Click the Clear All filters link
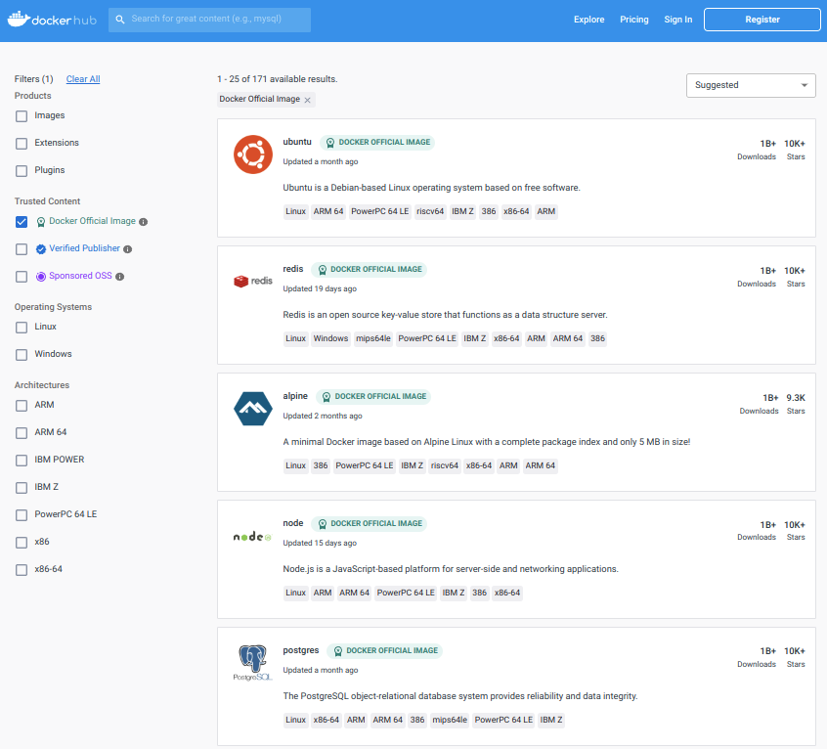 [x=83, y=79]
